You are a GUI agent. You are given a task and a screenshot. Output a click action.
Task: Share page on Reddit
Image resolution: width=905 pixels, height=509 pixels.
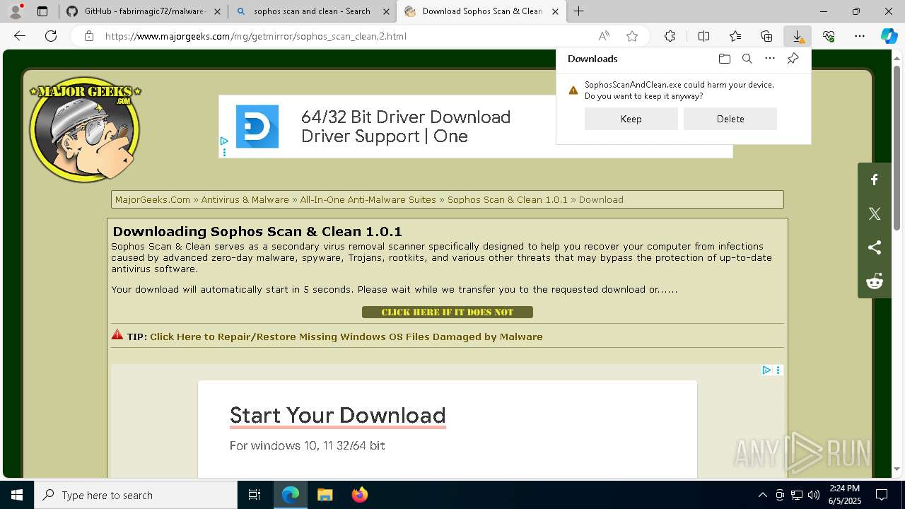pyautogui.click(x=875, y=281)
